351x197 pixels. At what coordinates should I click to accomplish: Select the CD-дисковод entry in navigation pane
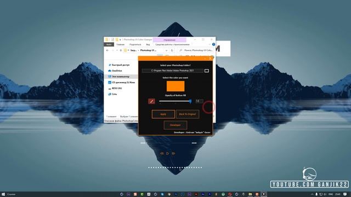coord(122,83)
